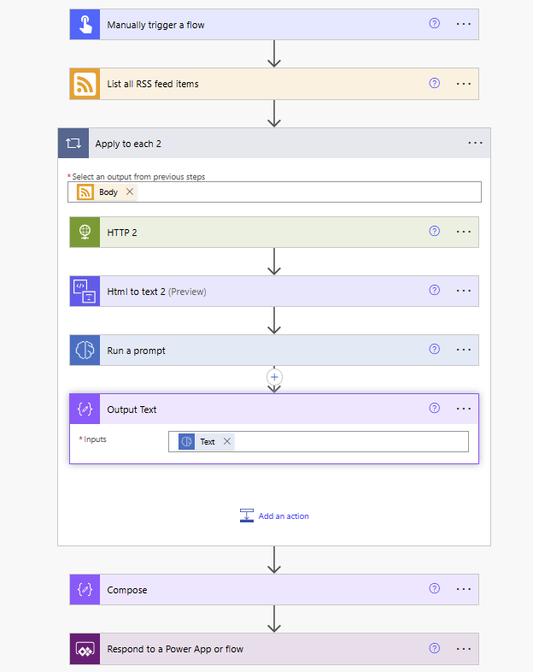The image size is (533, 672).
Task: Click Add an action link
Action: coord(274,516)
